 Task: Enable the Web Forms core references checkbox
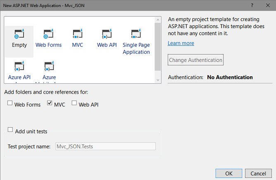pos(10,103)
